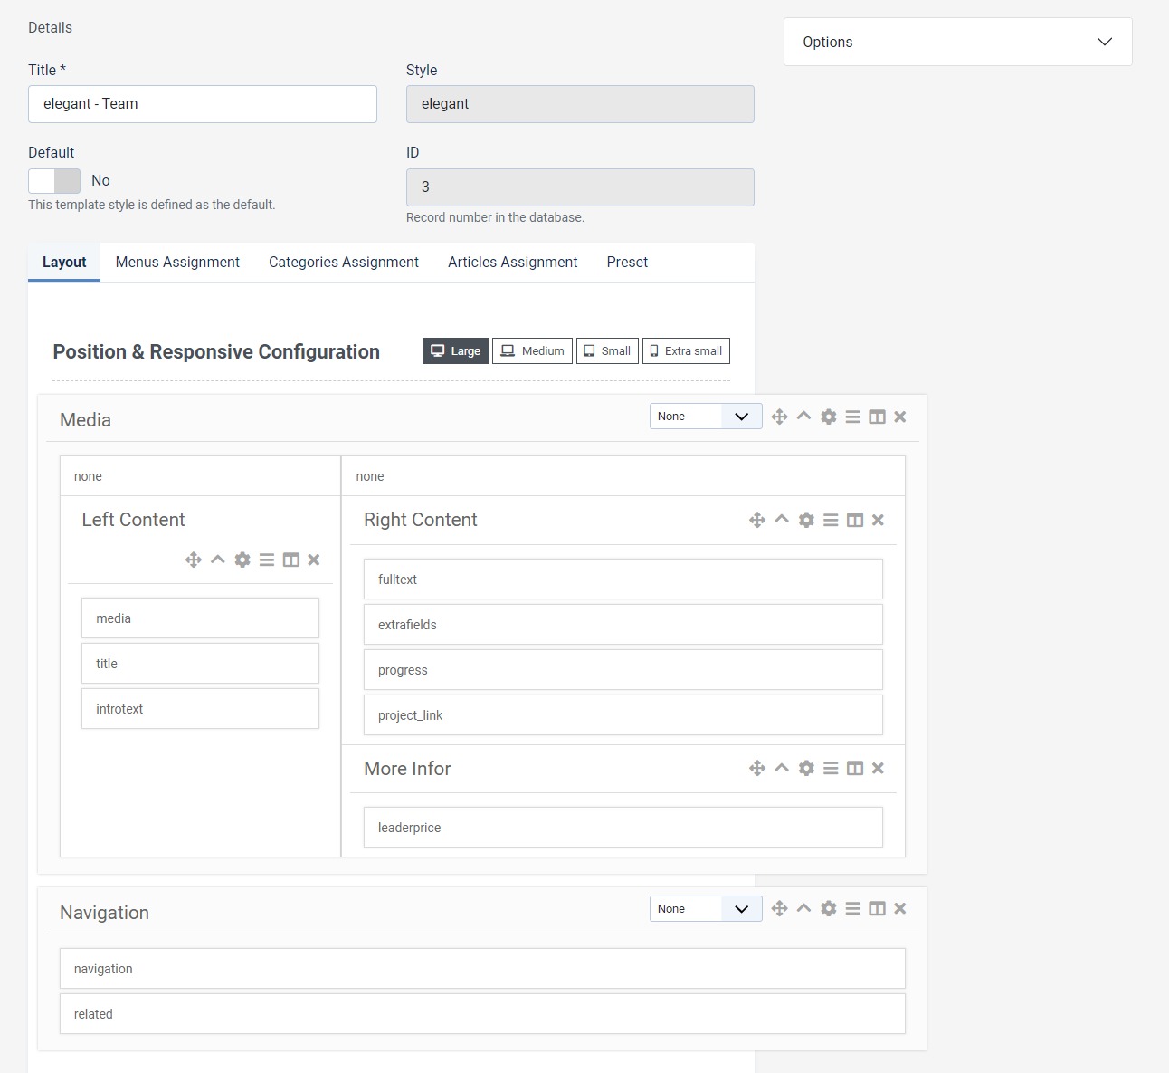Switch to Menus Assignment tab

point(177,262)
